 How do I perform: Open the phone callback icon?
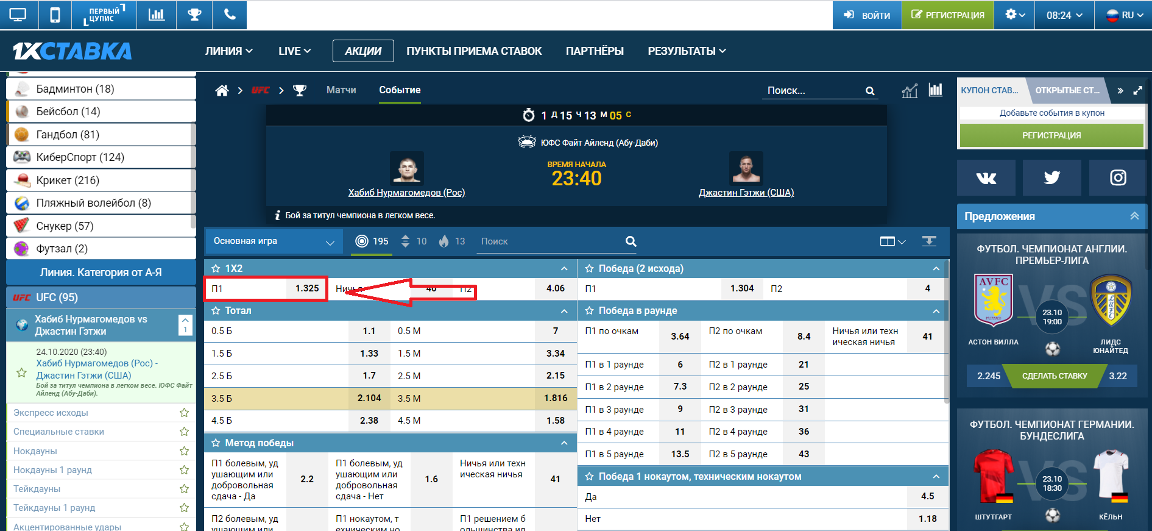point(230,15)
